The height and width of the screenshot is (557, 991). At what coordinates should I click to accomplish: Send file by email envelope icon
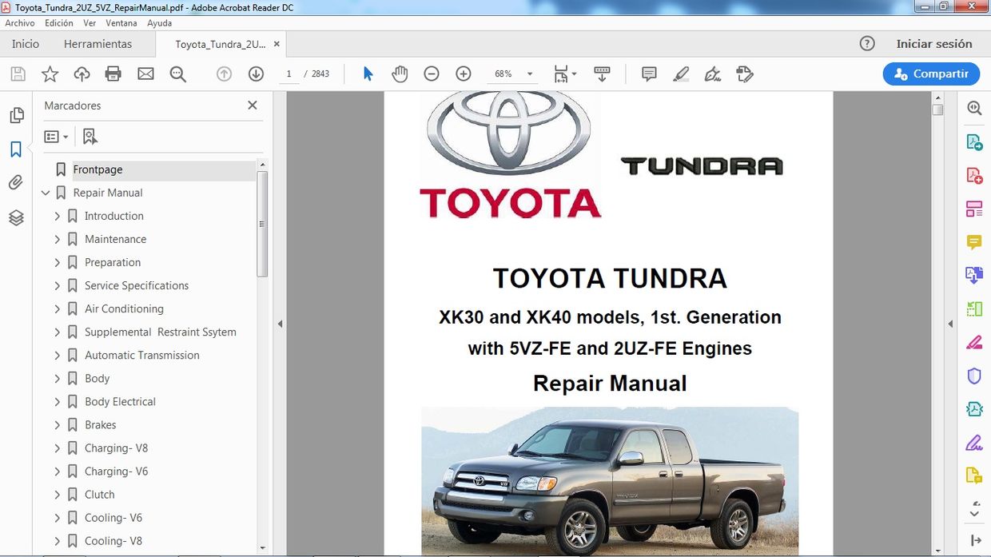tap(145, 74)
